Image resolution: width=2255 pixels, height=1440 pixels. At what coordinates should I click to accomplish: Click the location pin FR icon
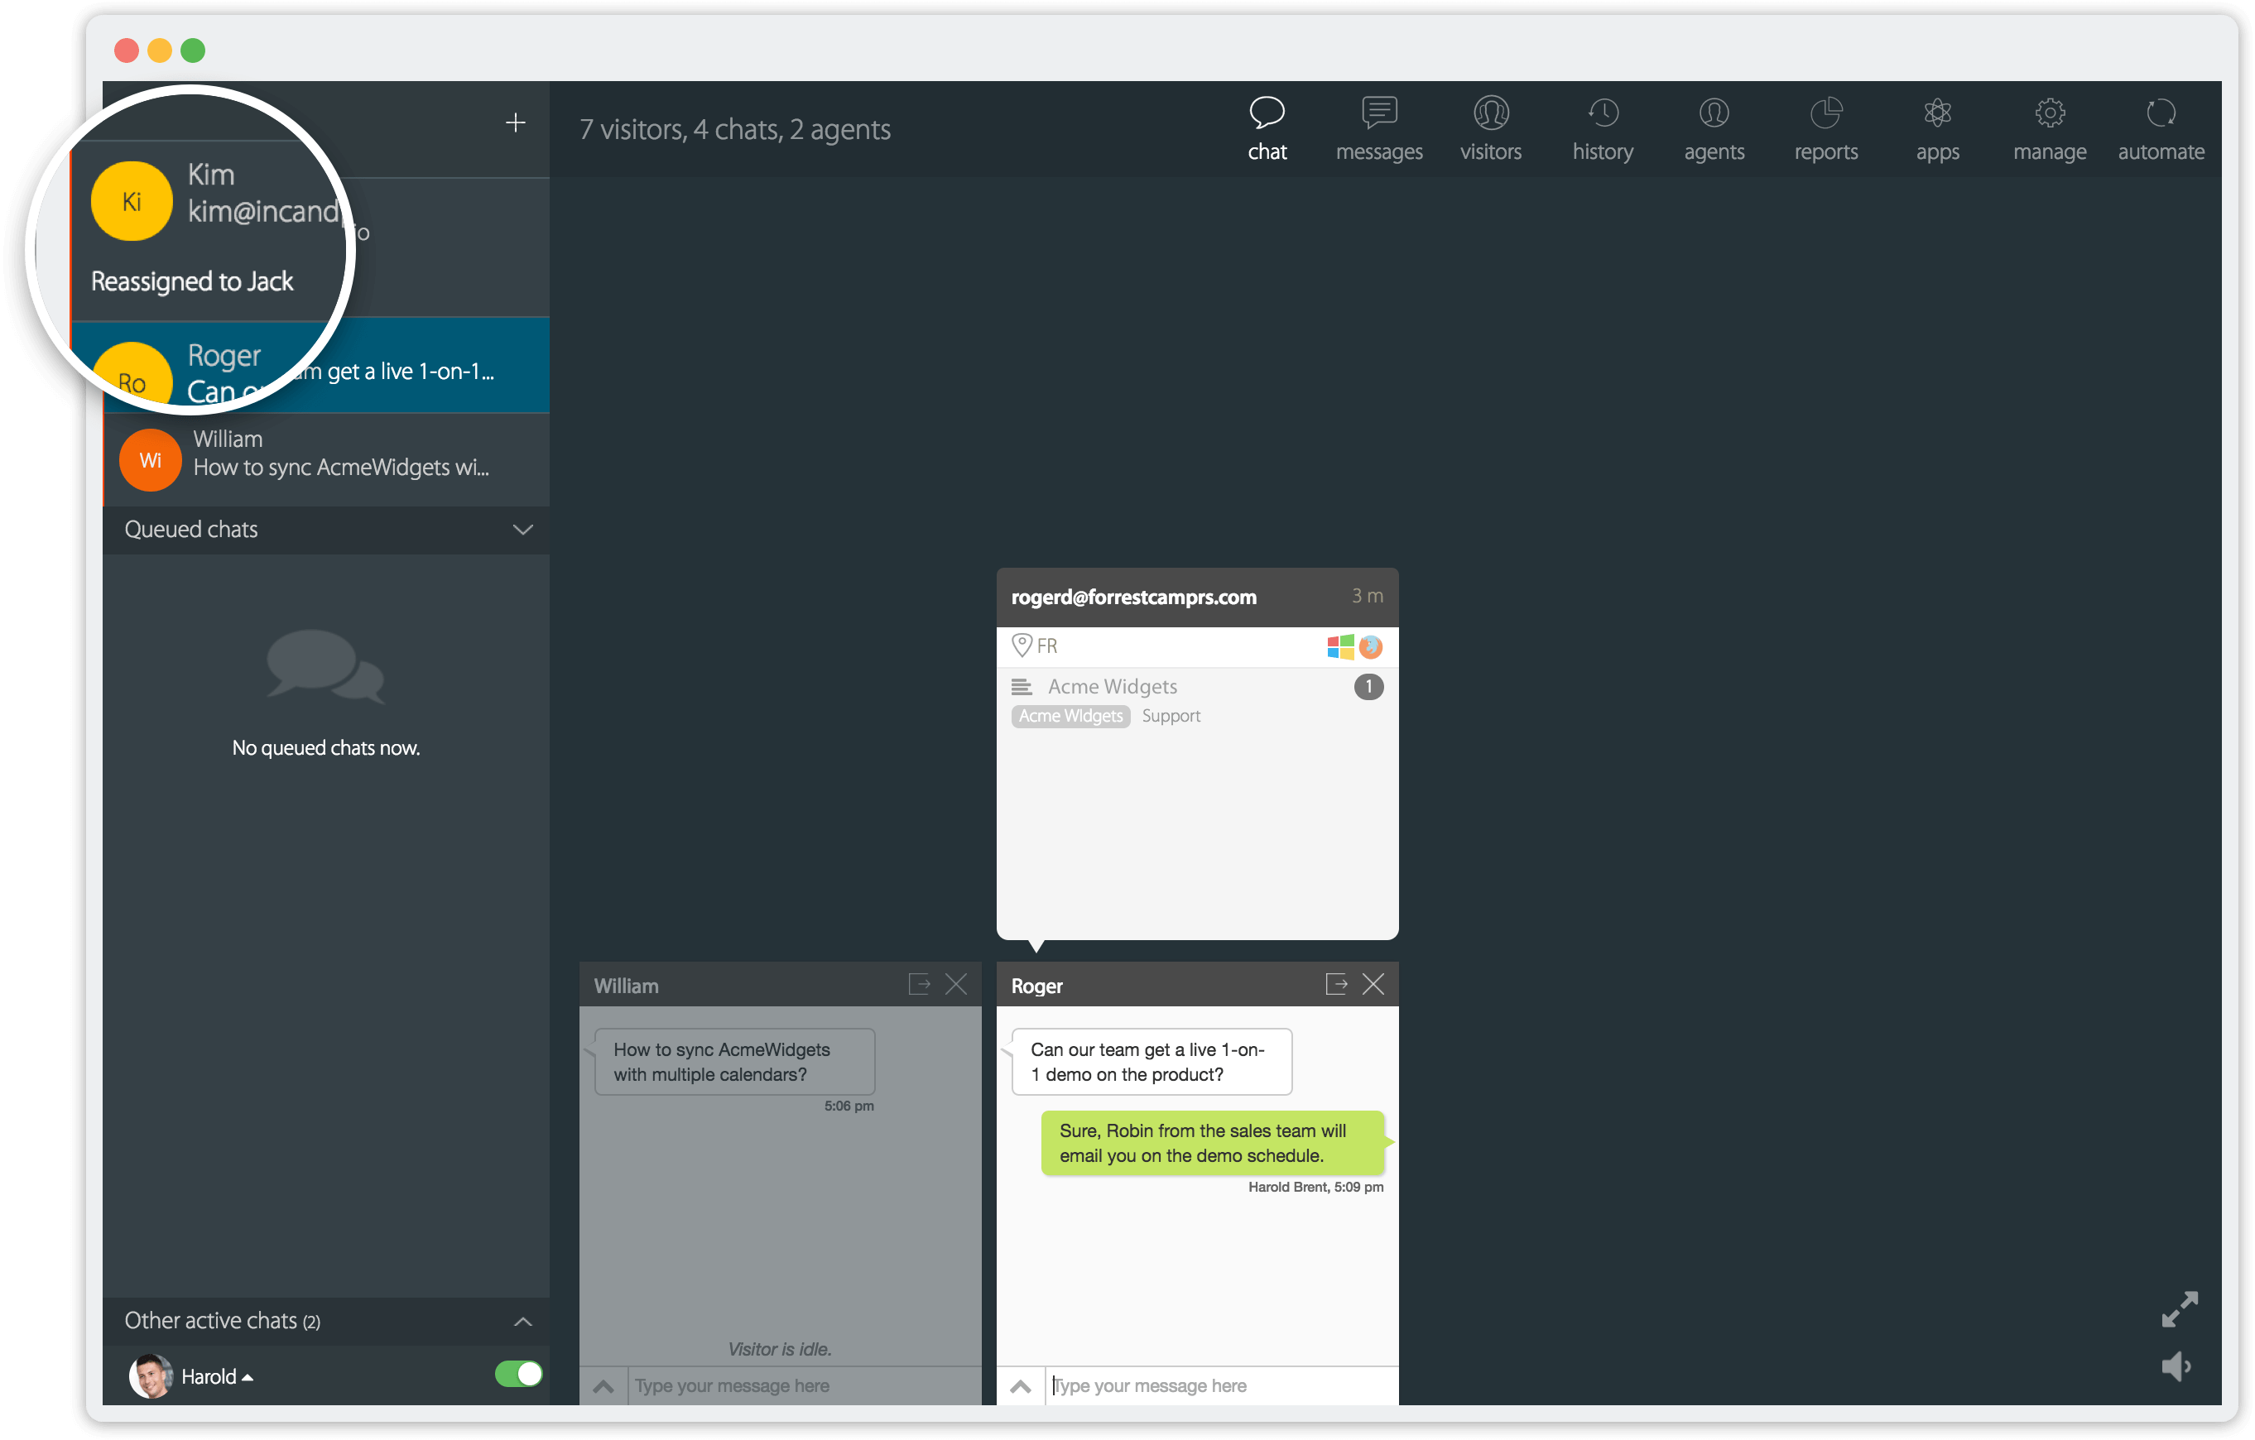coord(1022,645)
